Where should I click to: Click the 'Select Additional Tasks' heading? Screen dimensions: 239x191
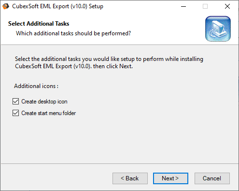click(39, 24)
